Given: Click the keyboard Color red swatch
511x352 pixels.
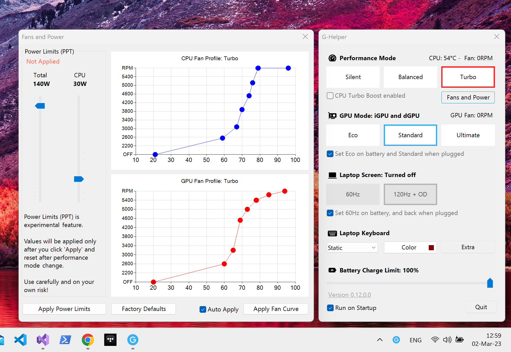Looking at the screenshot, I should (431, 247).
